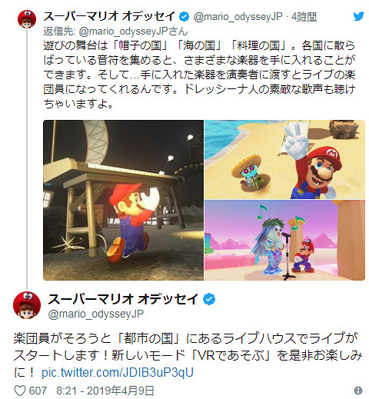The height and width of the screenshot is (399, 369).
Task: Click the bottom tweet's Mario avatar
Action: pos(27,305)
